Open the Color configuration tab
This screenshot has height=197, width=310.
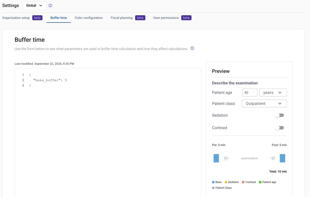(x=89, y=18)
